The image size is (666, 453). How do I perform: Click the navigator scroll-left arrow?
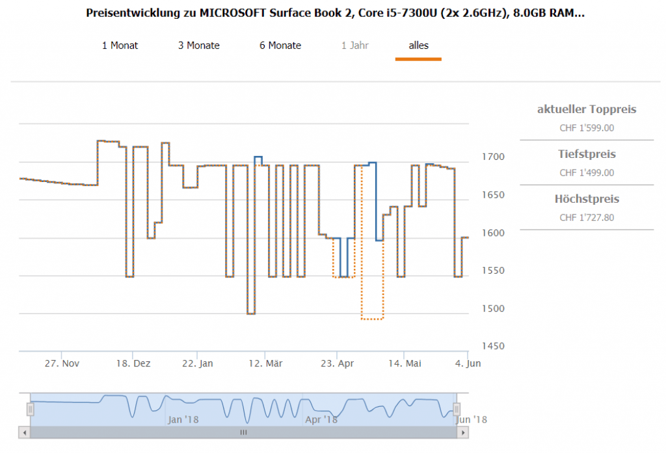pyautogui.click(x=25, y=433)
